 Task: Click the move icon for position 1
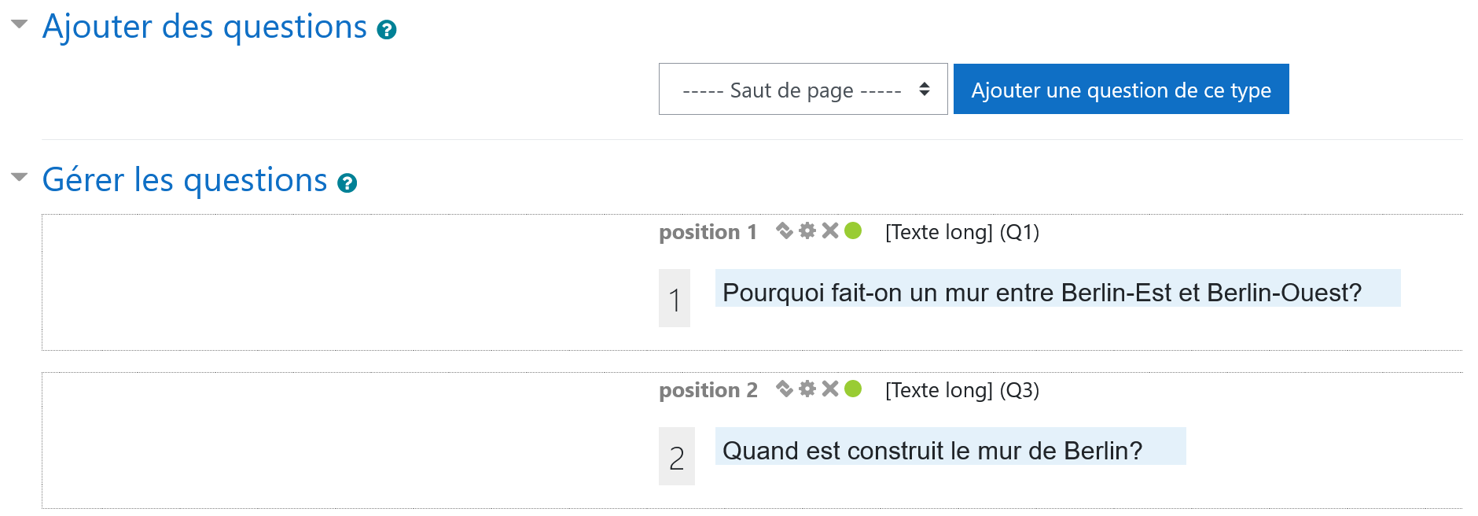point(784,230)
